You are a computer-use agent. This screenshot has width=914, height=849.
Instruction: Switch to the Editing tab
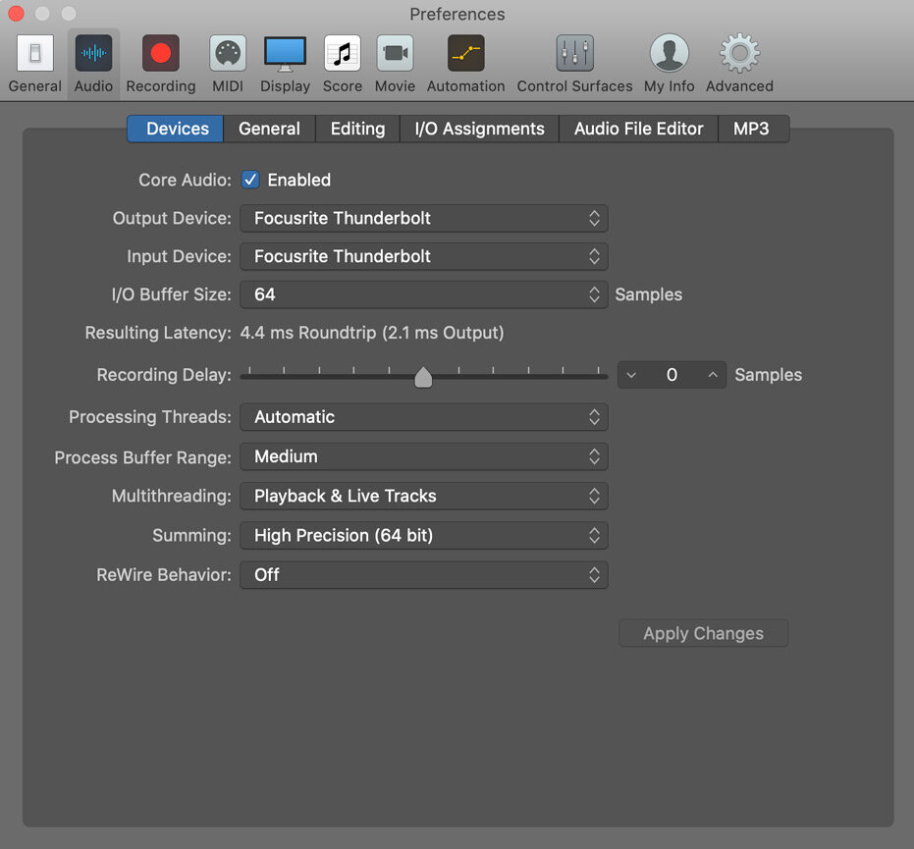pyautogui.click(x=358, y=129)
